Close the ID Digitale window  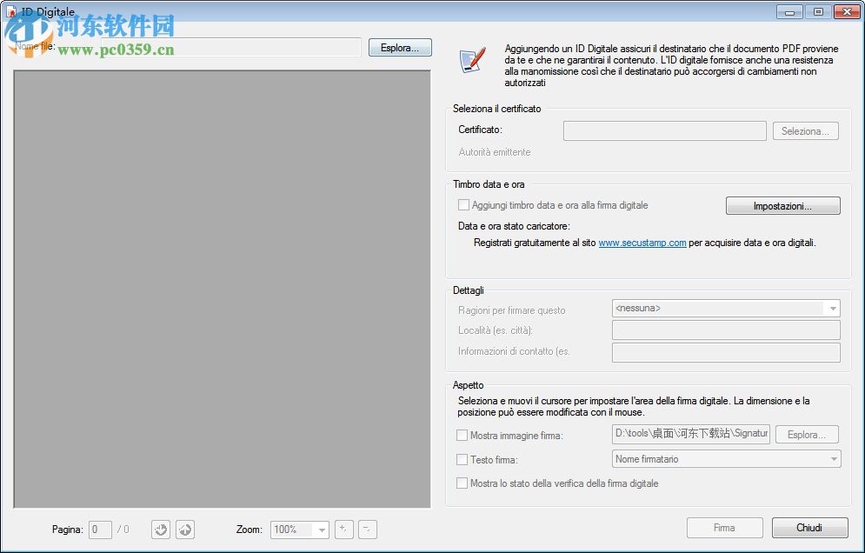[x=847, y=11]
